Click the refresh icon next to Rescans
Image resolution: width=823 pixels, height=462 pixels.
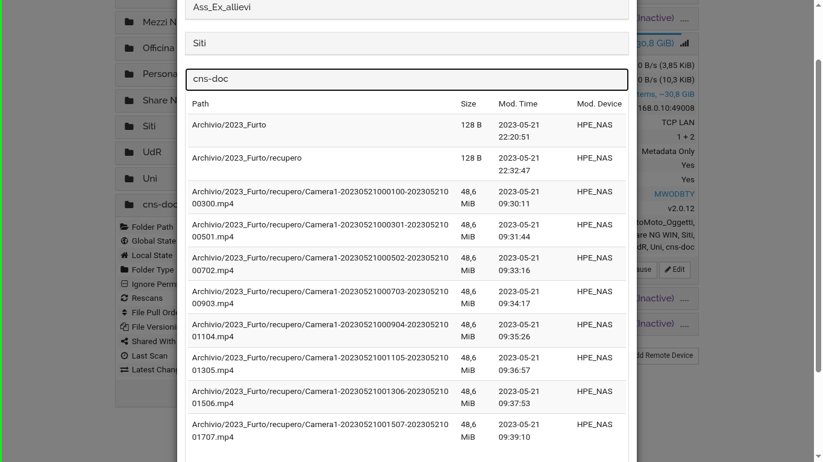[124, 298]
